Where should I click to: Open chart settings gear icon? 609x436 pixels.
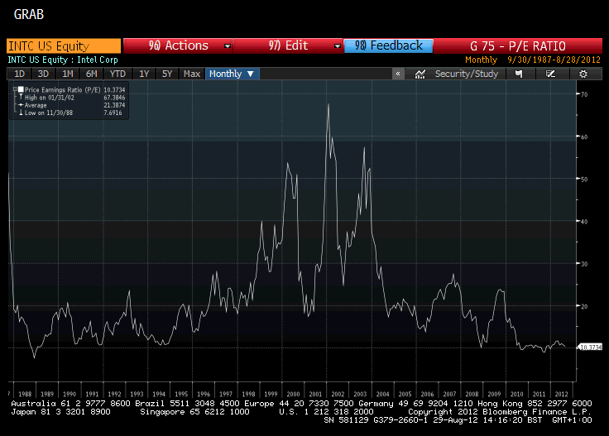coord(583,74)
